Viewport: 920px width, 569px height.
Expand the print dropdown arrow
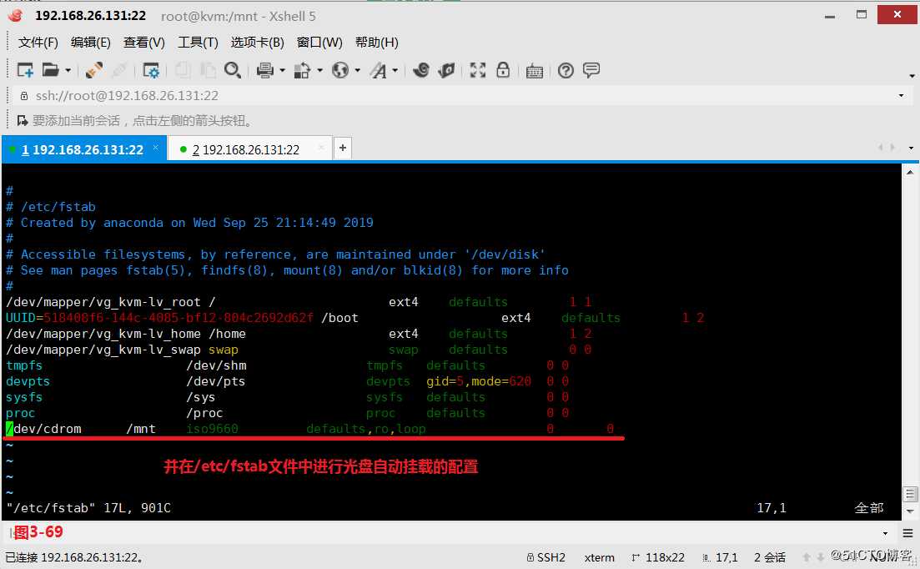pyautogui.click(x=282, y=70)
